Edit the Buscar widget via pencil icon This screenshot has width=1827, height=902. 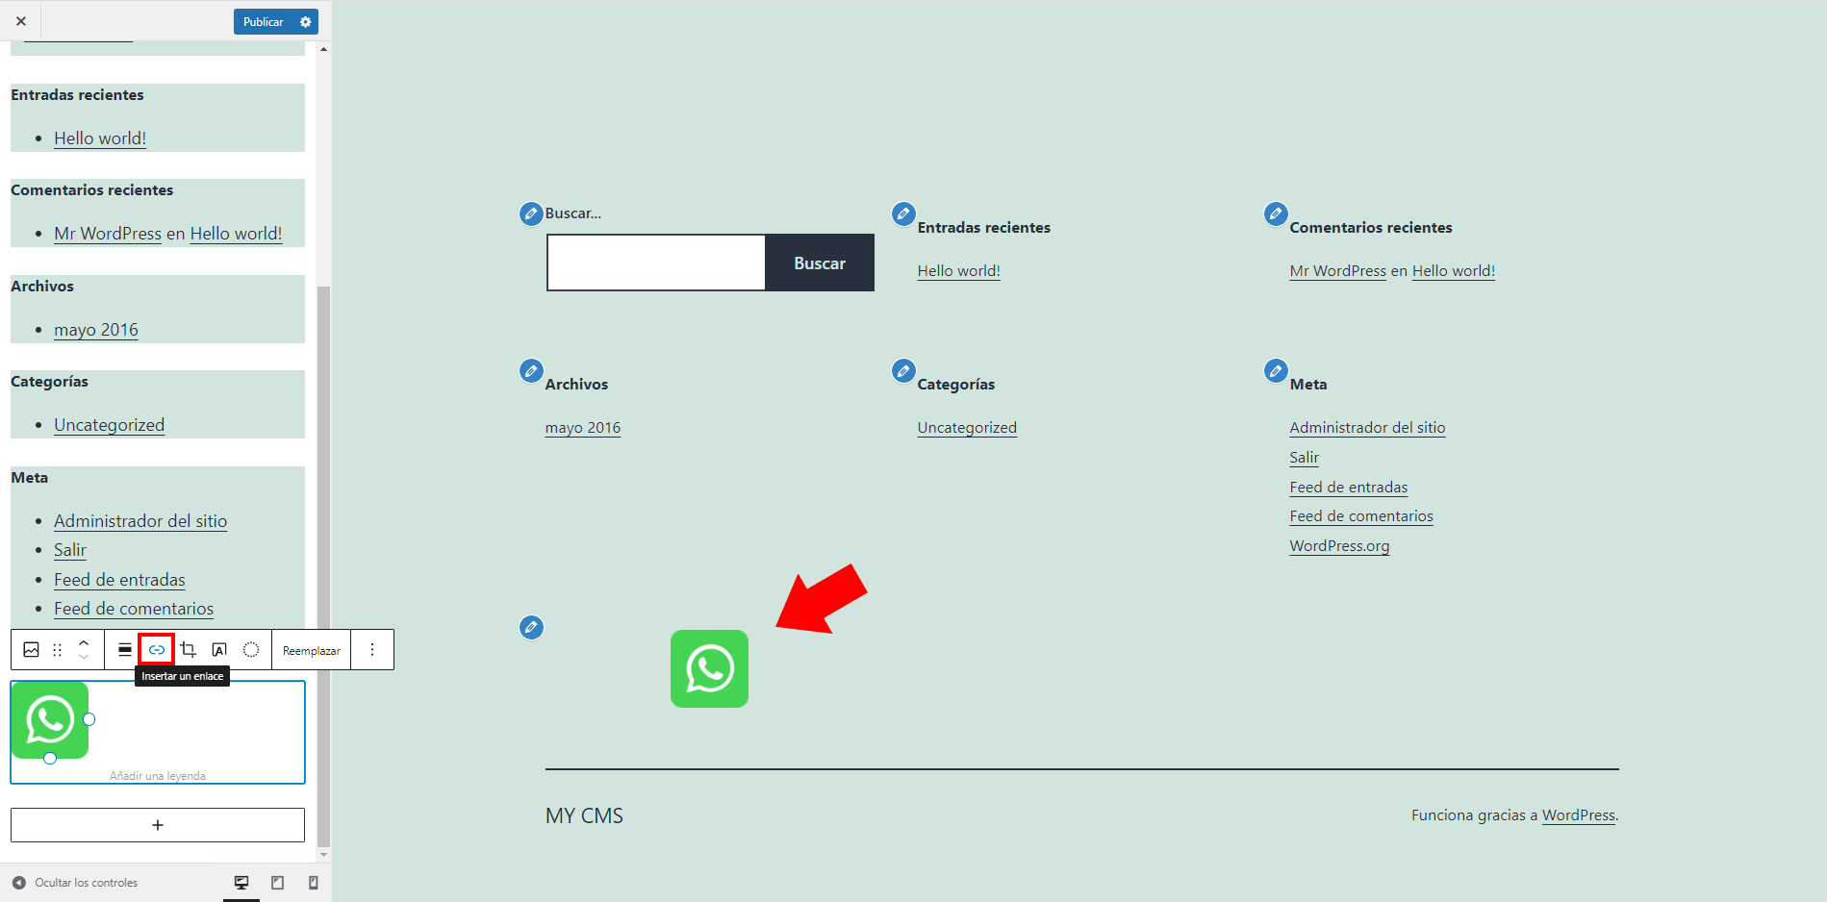(x=531, y=213)
